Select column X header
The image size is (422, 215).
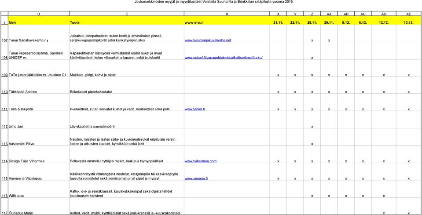[278, 14]
